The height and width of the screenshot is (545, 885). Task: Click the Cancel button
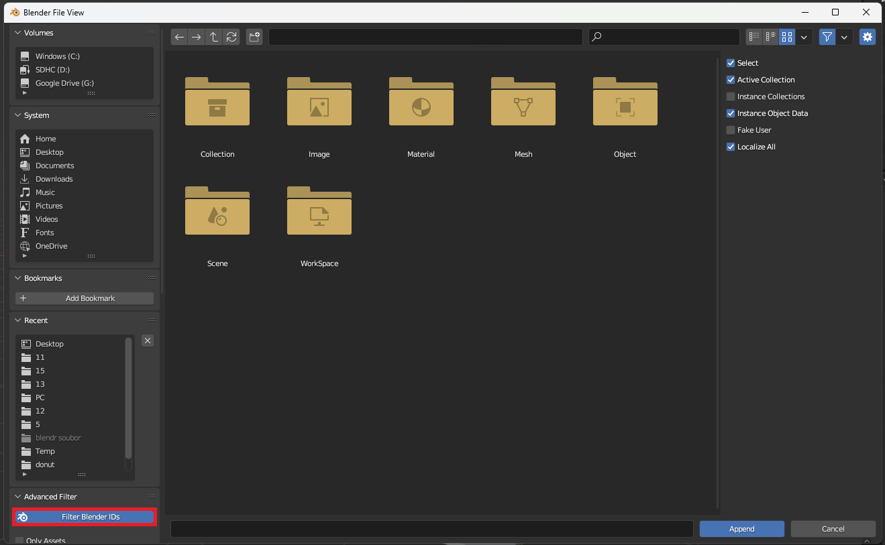tap(833, 529)
